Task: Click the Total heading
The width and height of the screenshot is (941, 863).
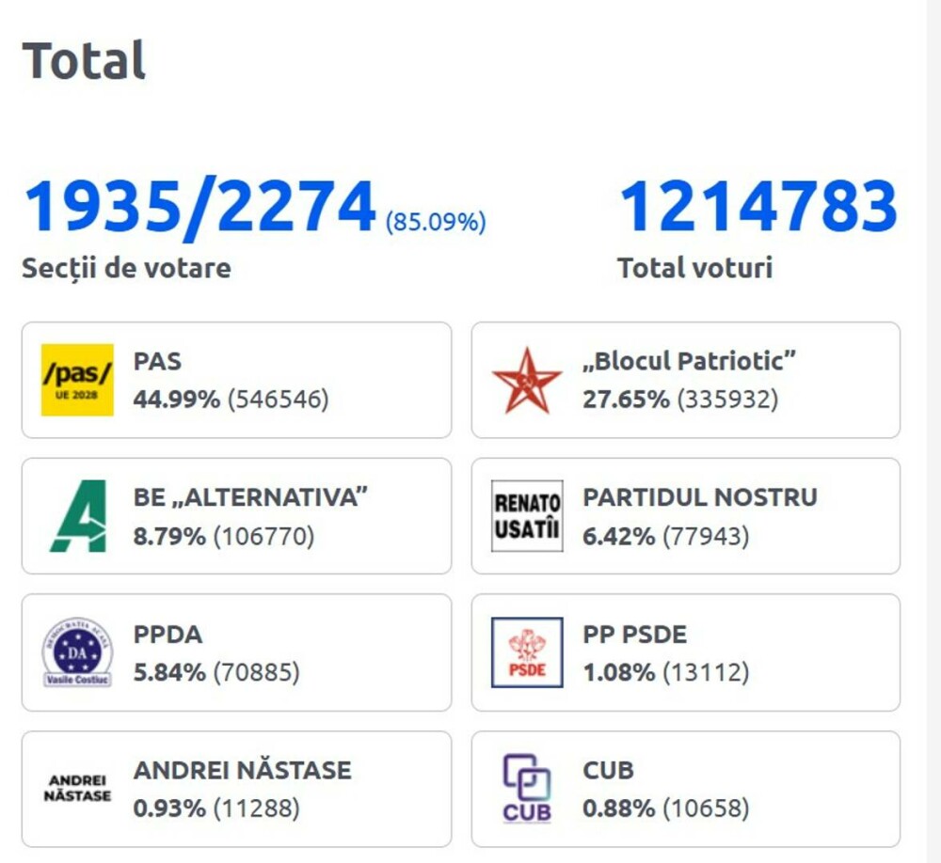Action: [85, 61]
